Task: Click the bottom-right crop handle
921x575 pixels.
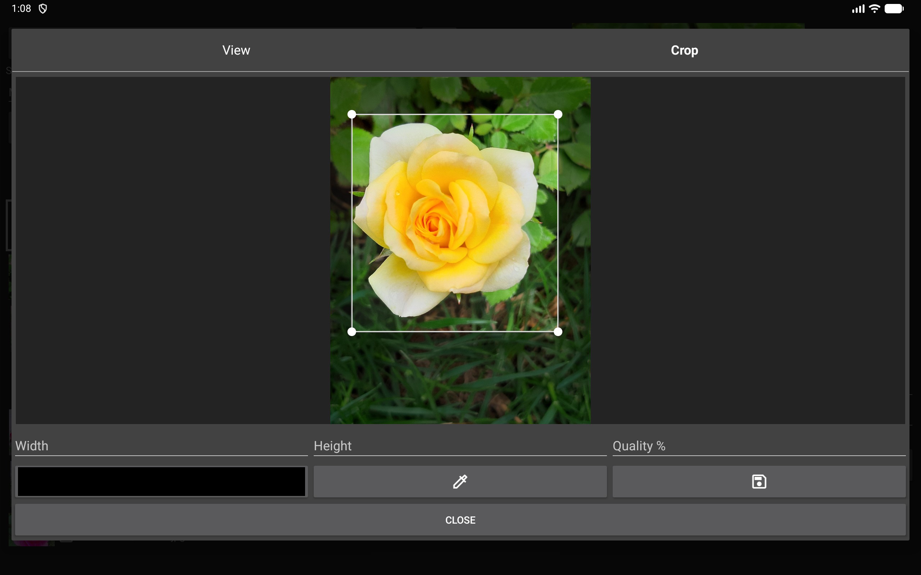Action: point(558,332)
